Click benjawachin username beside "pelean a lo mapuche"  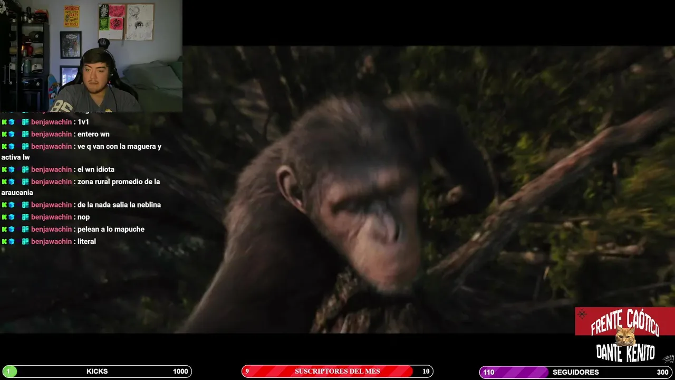[51, 229]
